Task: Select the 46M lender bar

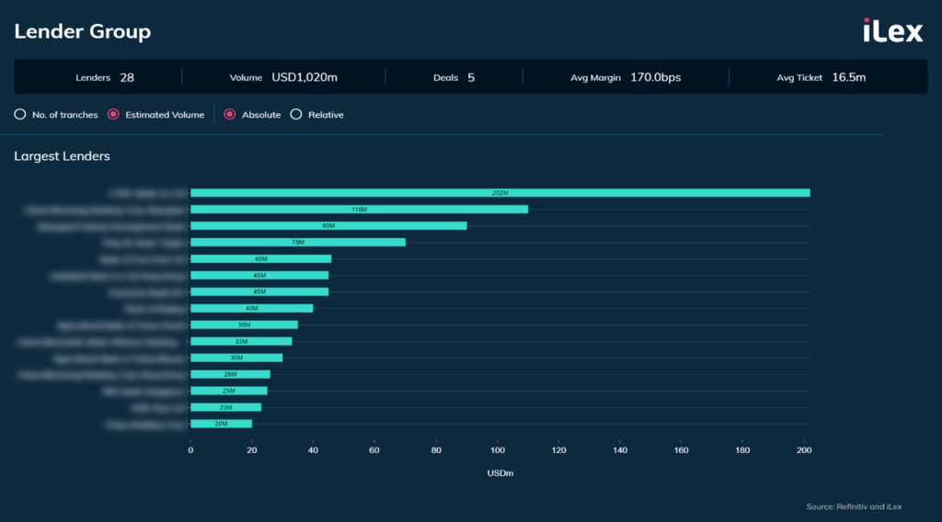Action: (x=260, y=259)
